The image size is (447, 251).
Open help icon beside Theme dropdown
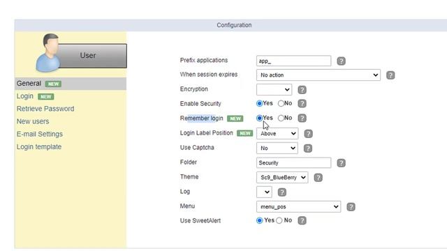[x=318, y=178]
